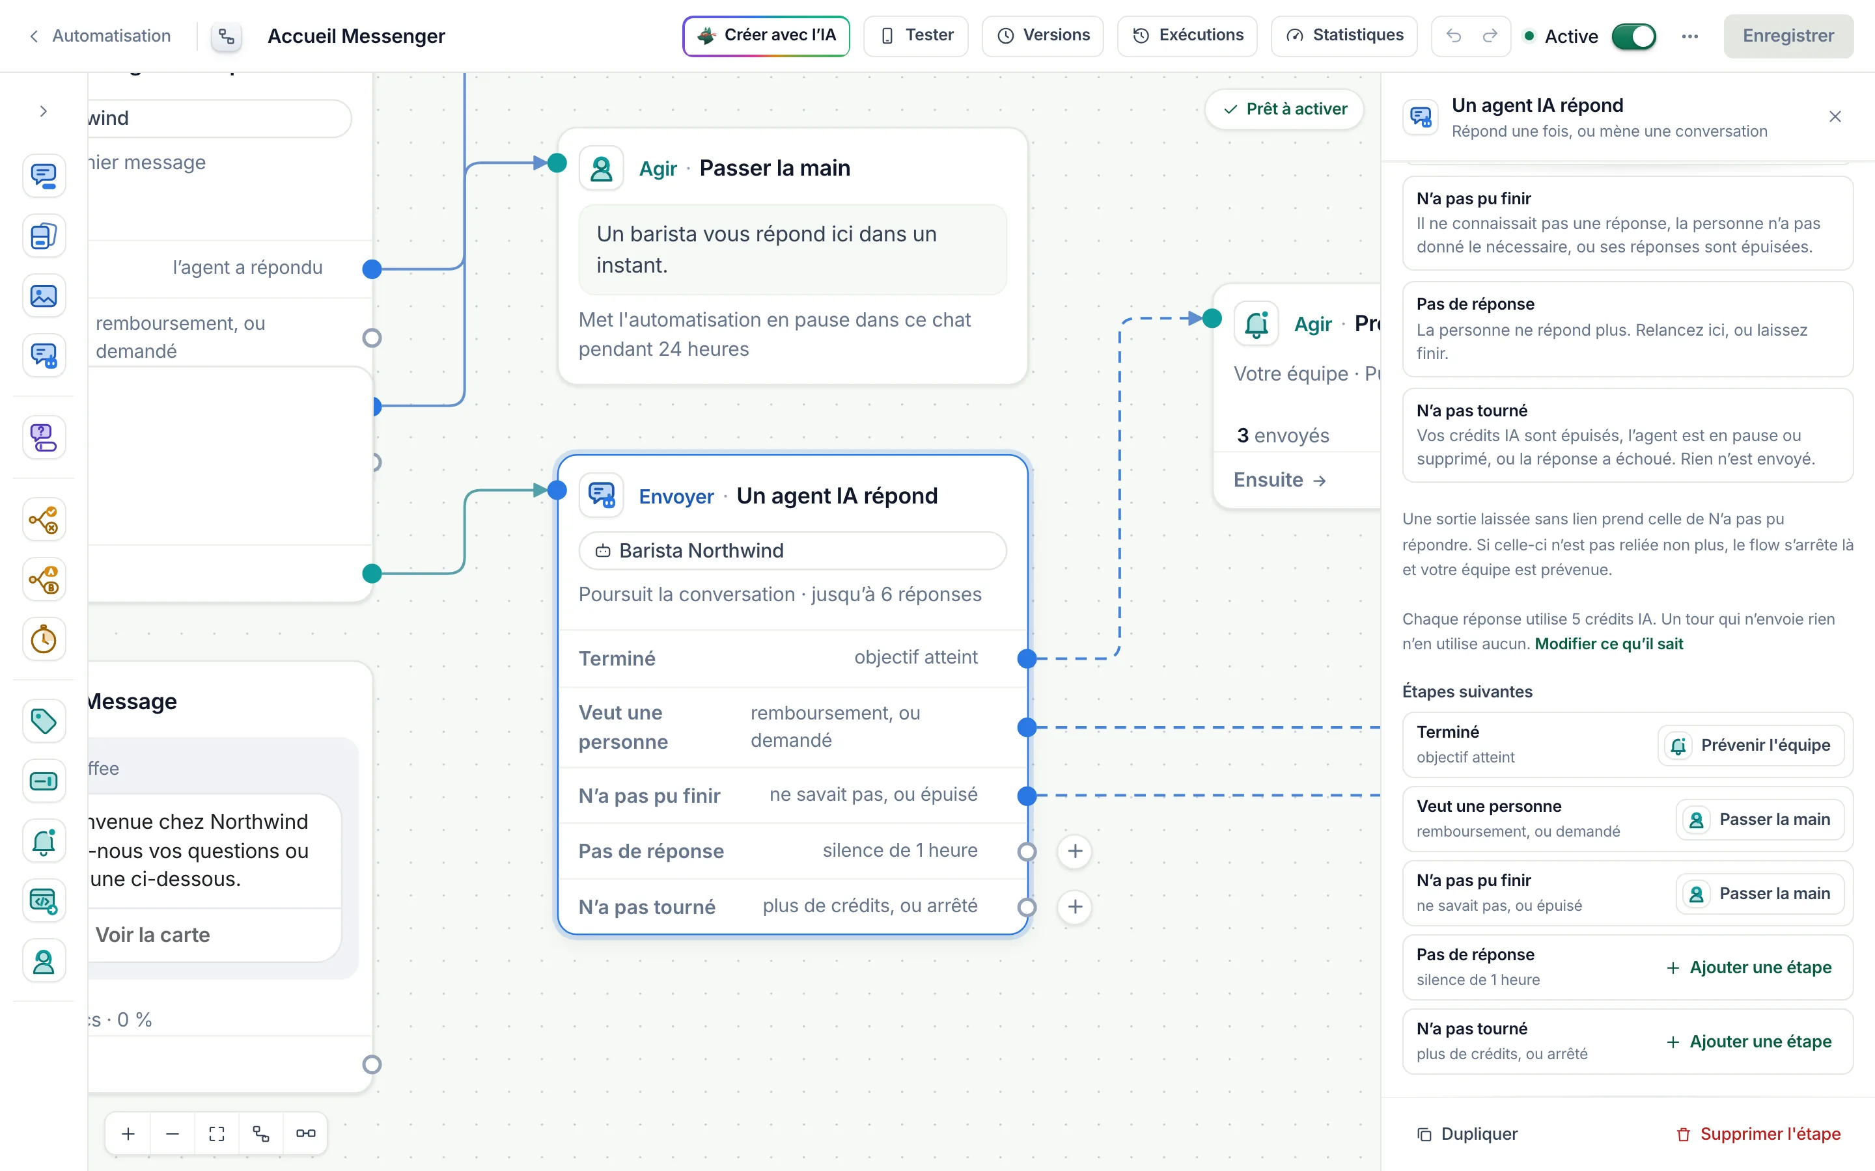Screen dimensions: 1875x1171
Task: Click the Prêt à activer status badge
Action: click(x=1285, y=109)
